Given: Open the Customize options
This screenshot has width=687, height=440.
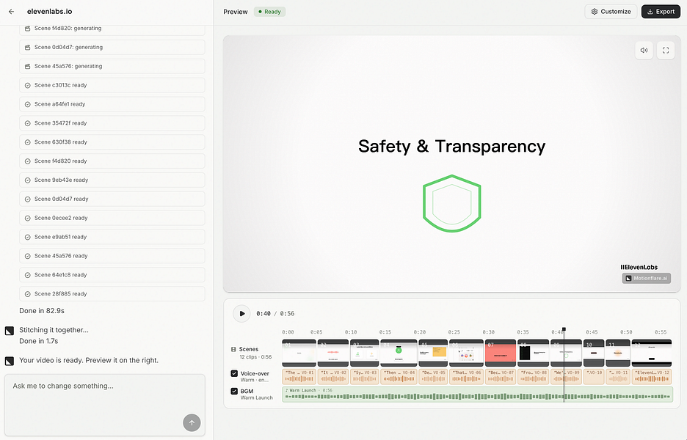Looking at the screenshot, I should pos(611,12).
